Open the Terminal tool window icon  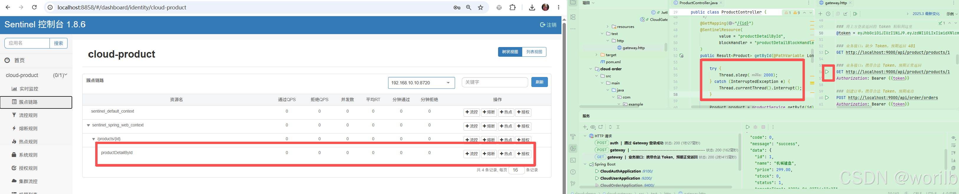(573, 160)
